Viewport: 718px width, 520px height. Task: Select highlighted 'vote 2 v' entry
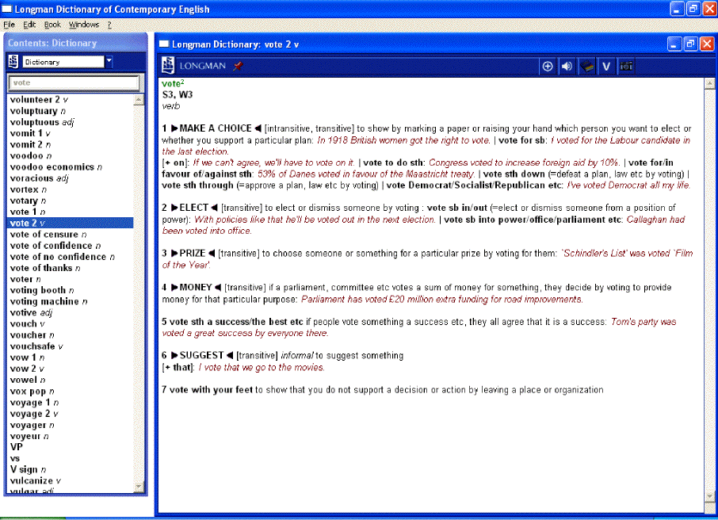coord(71,223)
